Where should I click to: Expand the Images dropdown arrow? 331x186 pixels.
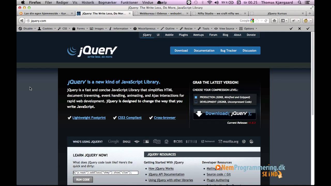(x=106, y=29)
